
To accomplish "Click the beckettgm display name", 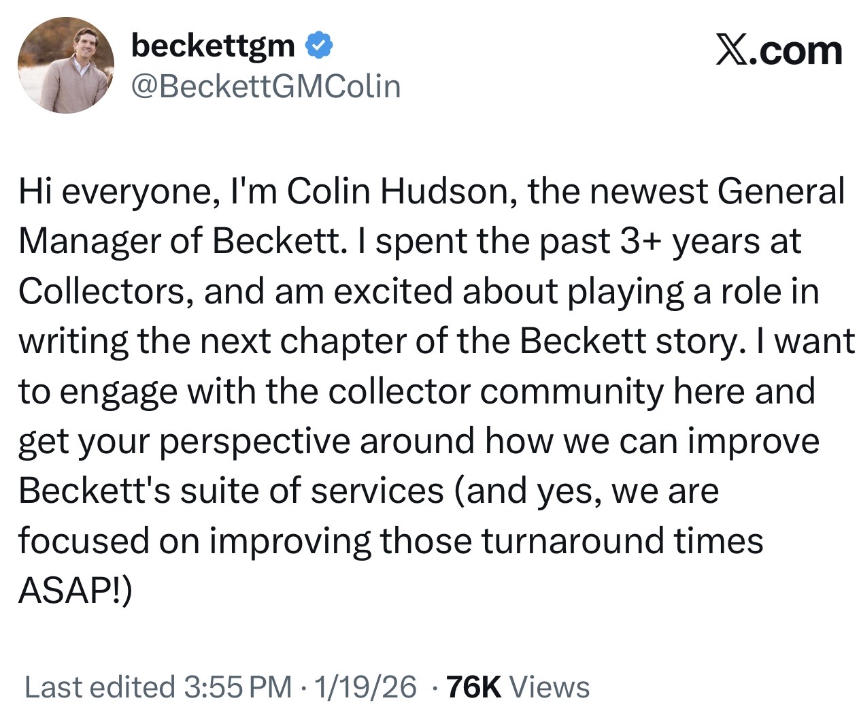I will [x=213, y=46].
